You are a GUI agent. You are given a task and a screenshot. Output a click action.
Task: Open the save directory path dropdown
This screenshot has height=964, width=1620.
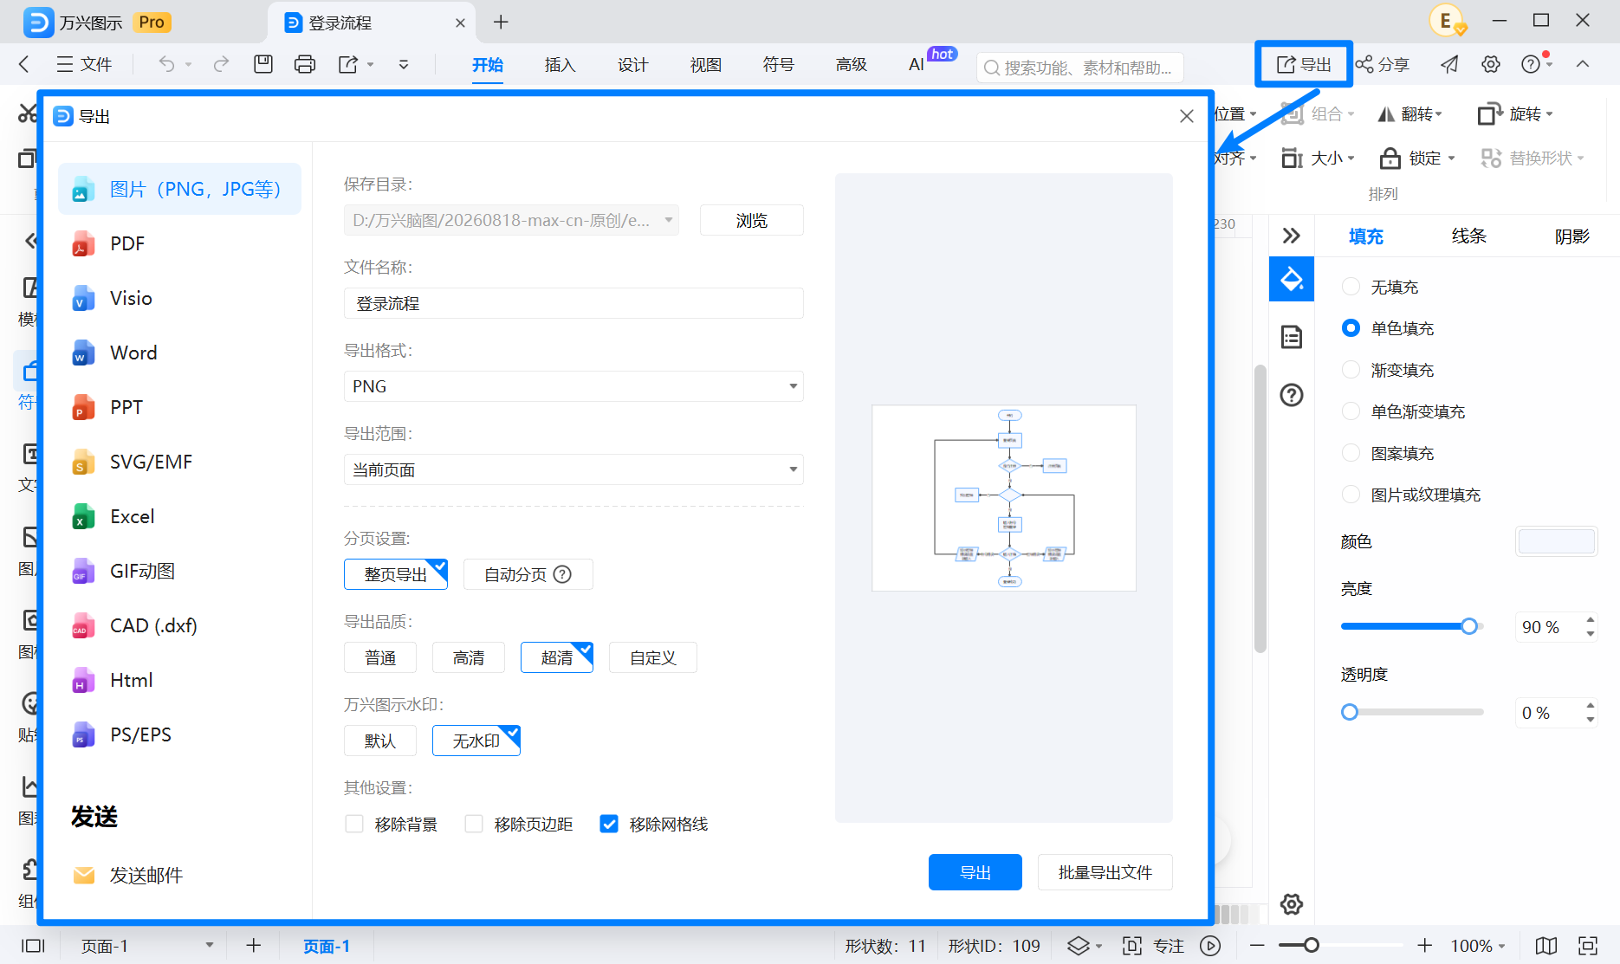click(x=511, y=220)
